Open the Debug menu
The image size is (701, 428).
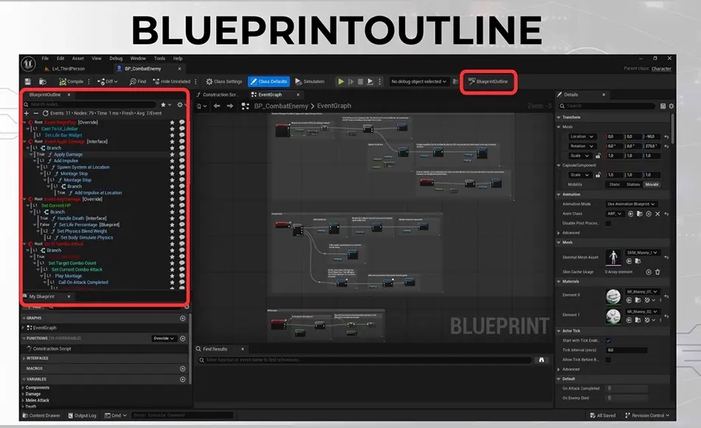[x=116, y=58]
